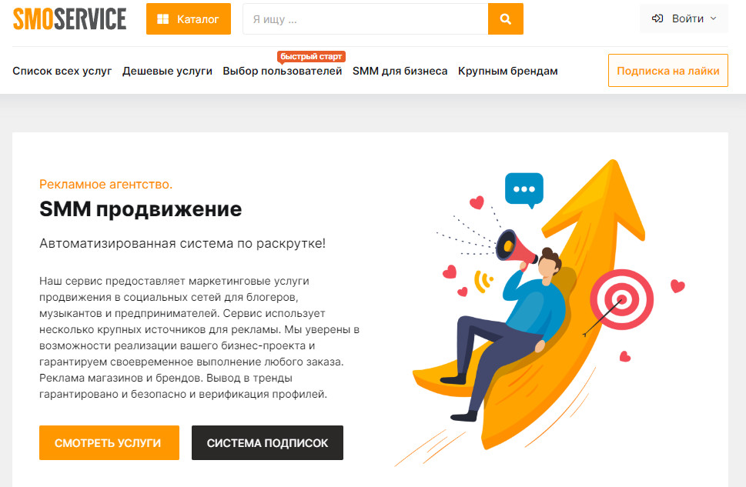Click the "СМОТРЕТЬ УСЛУГИ" button
Viewport: 746px width, 487px height.
coord(109,443)
